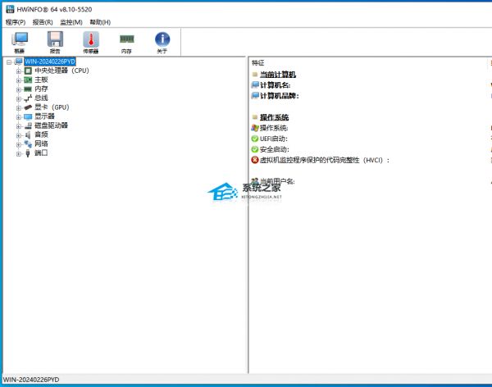Image resolution: width=492 pixels, height=387 pixels.
Task: Open the 监控(M) menu
Action: click(x=71, y=22)
